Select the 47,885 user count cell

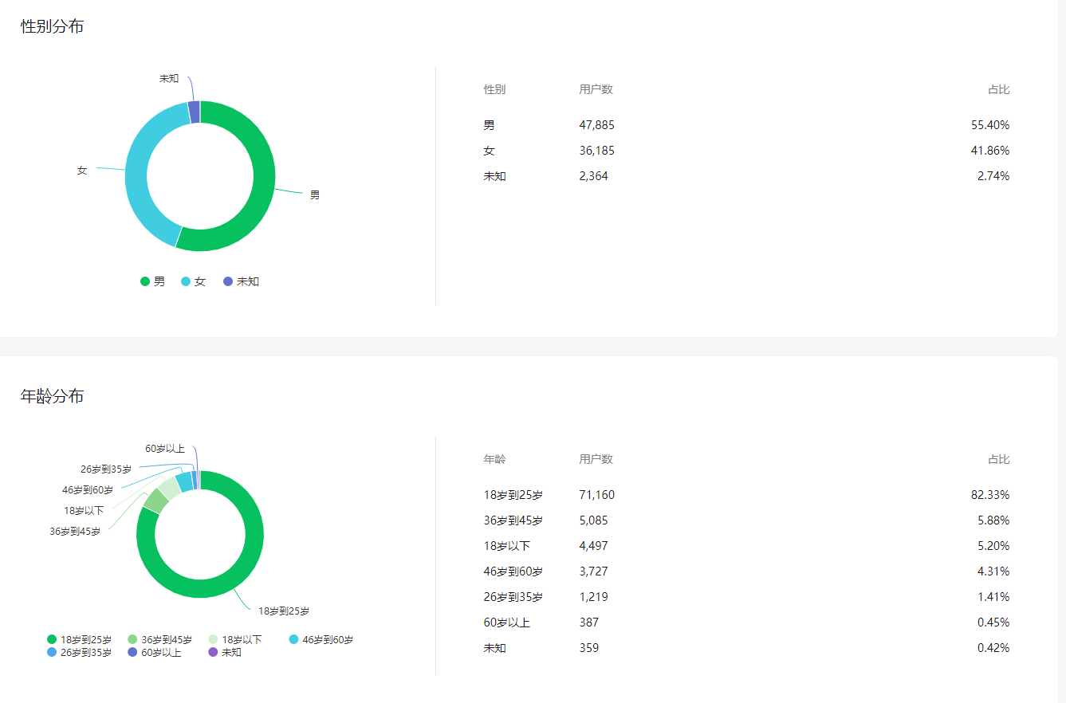(x=596, y=125)
